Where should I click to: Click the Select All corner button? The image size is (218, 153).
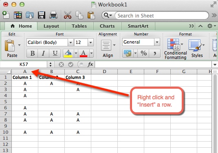(x=6, y=72)
